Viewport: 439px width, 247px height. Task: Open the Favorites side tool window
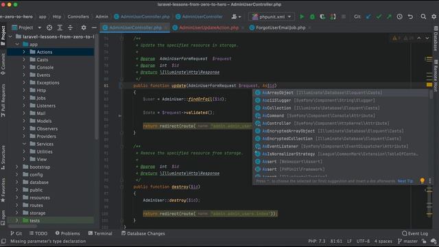[3, 190]
